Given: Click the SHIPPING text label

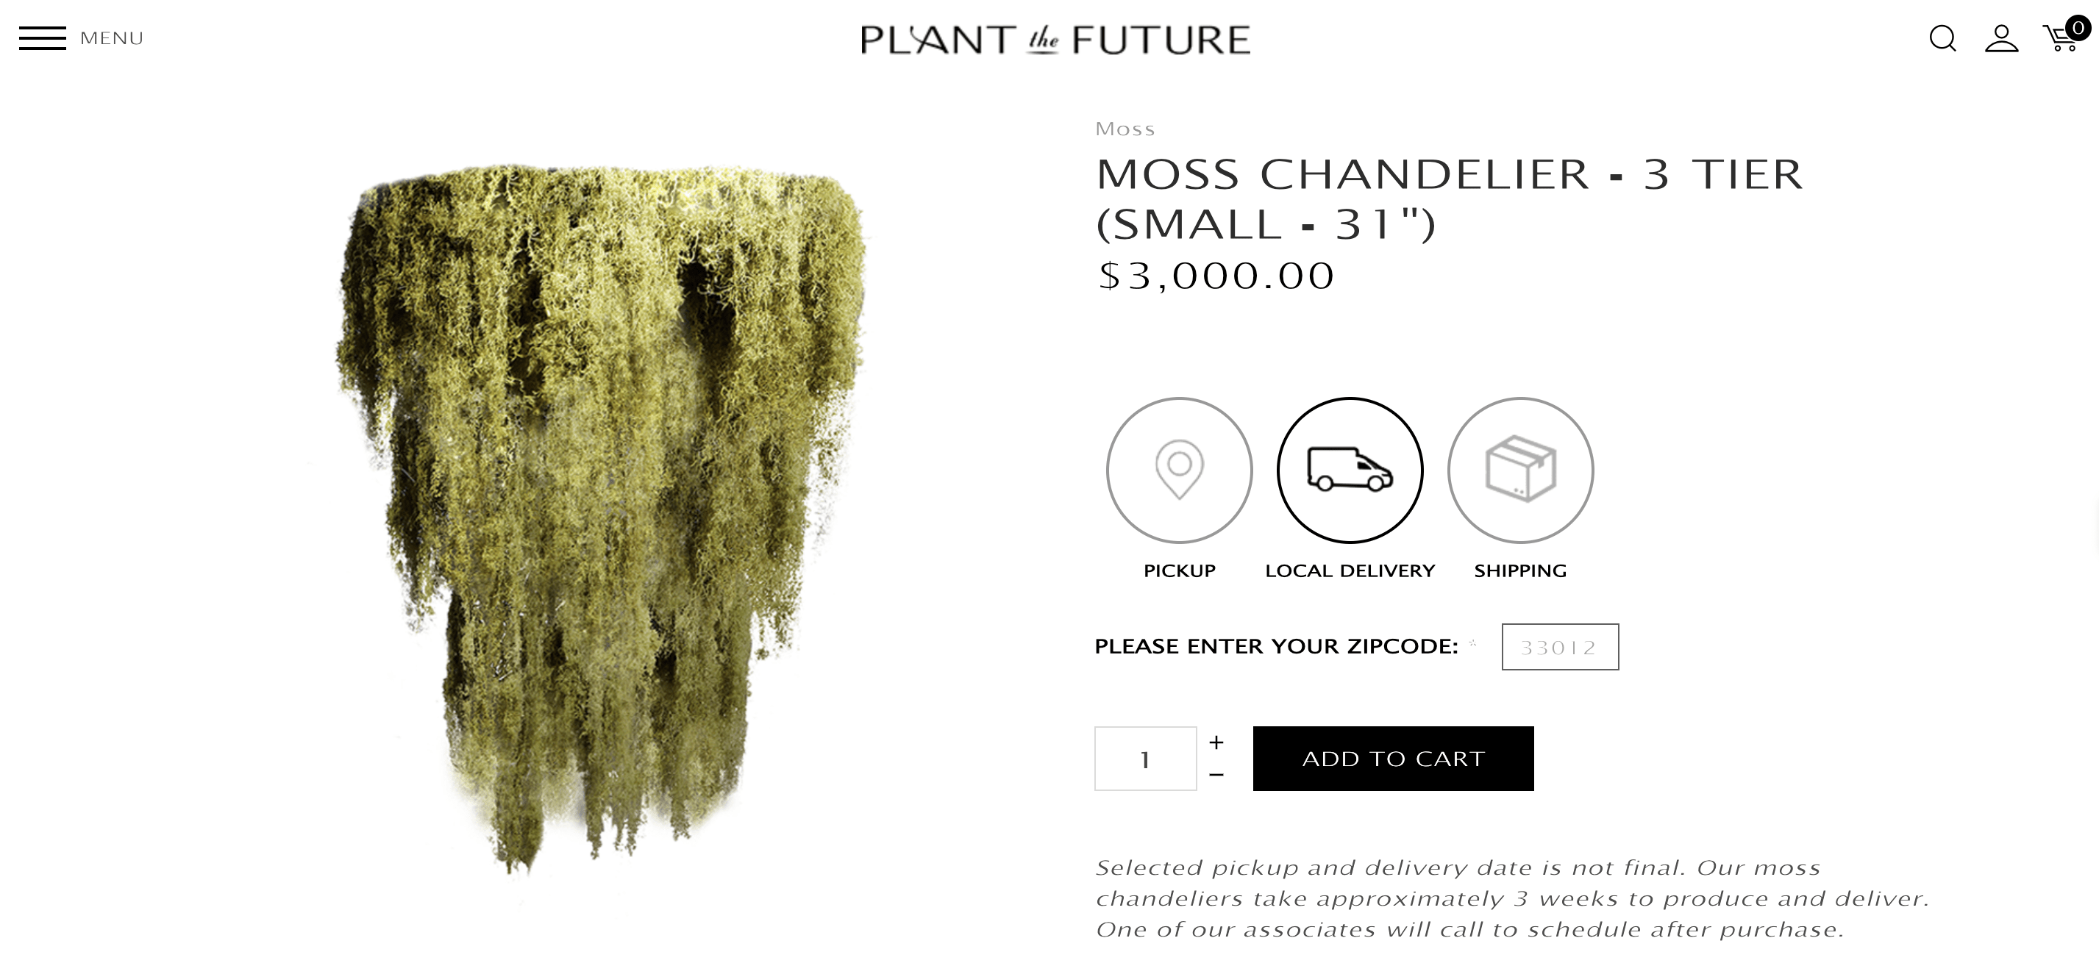Looking at the screenshot, I should point(1520,571).
